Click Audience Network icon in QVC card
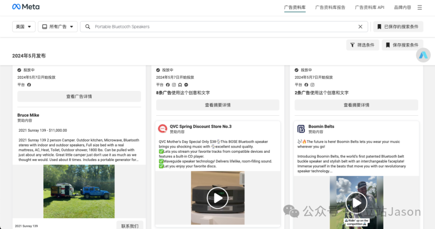Screen dimensions: 435x229 (180, 85)
